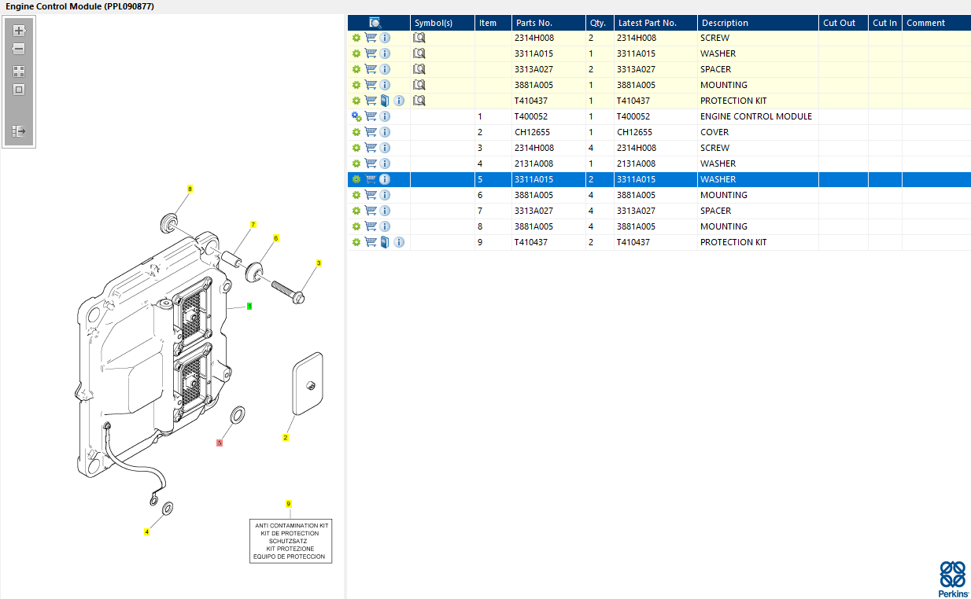Click the export list arrow icon
Screen dimensions: 971x599
(19, 131)
